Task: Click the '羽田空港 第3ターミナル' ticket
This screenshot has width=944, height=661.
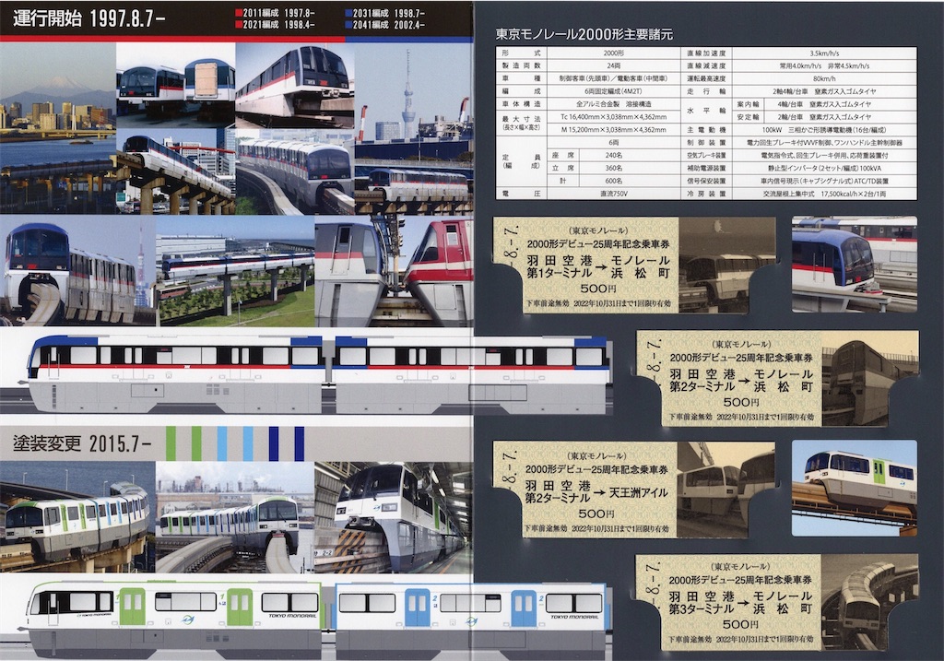Action: point(777,603)
